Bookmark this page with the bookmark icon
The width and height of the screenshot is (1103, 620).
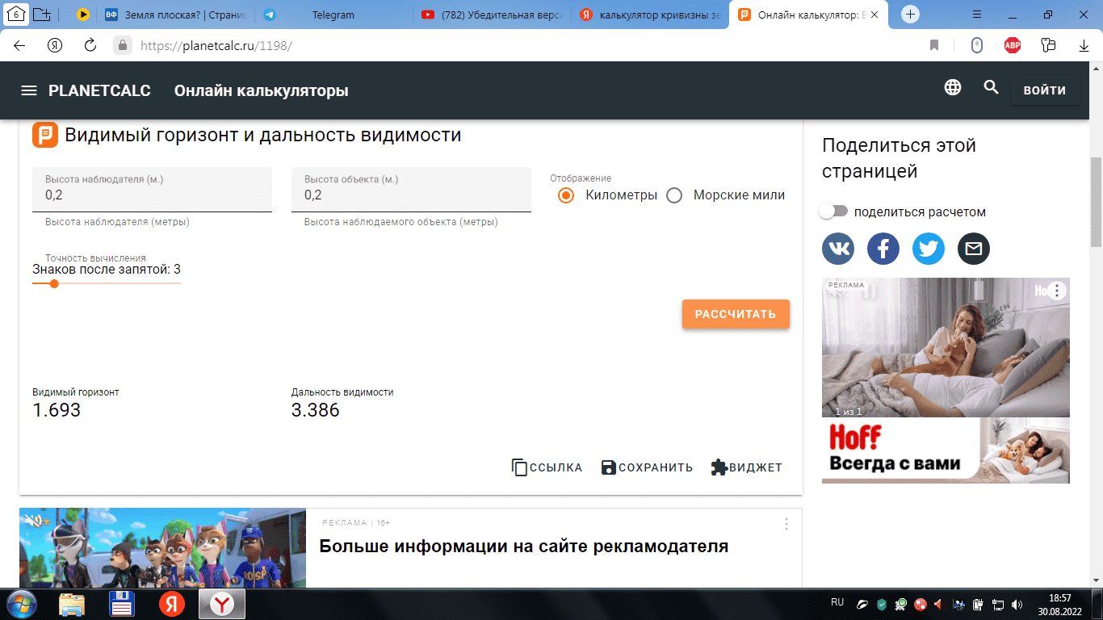[934, 46]
